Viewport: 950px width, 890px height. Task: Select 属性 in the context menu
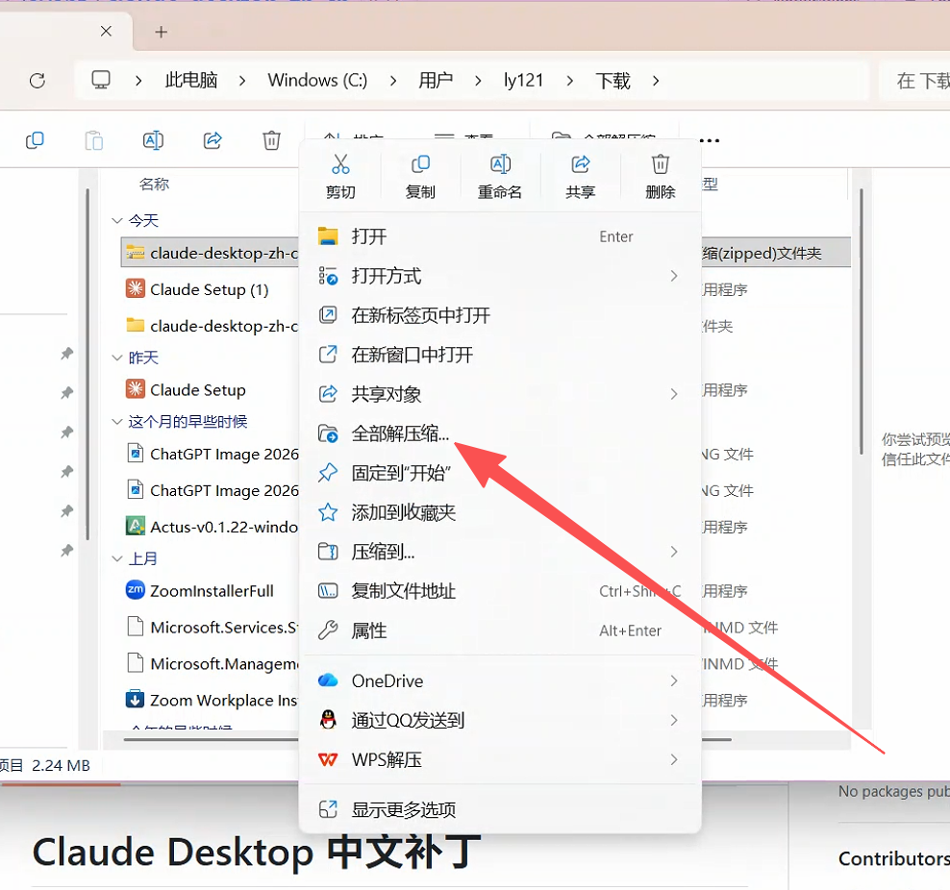point(500,630)
